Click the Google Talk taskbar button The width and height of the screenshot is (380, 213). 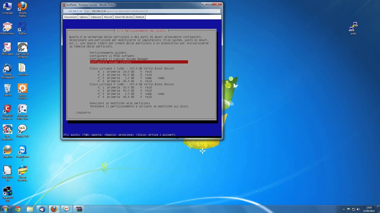click(66, 209)
